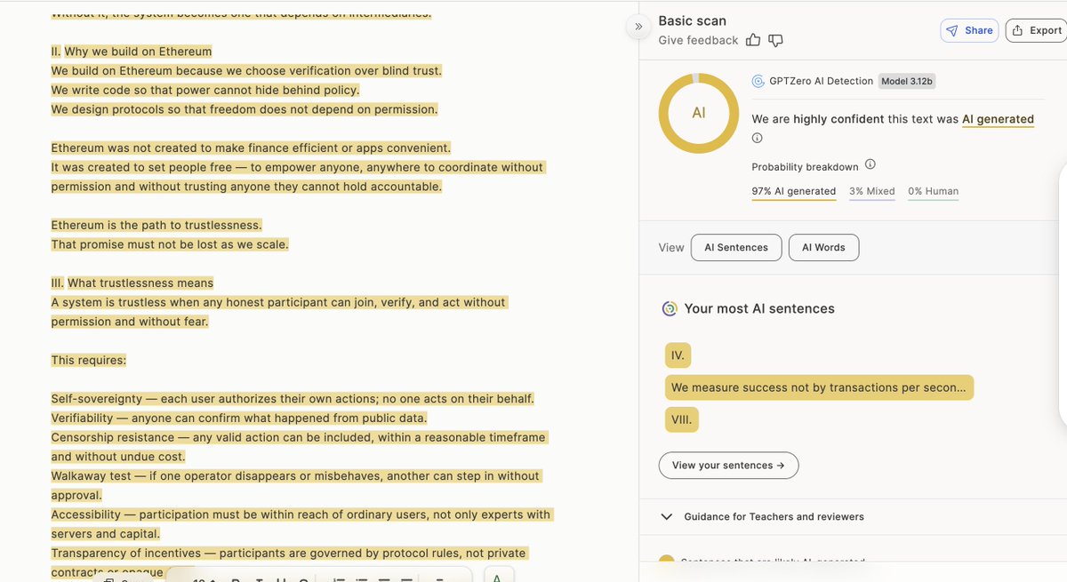Click the 'Give feedback' text

(698, 40)
